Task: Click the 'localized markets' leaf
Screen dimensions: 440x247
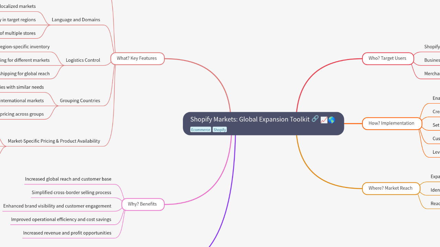Action: 18,6
